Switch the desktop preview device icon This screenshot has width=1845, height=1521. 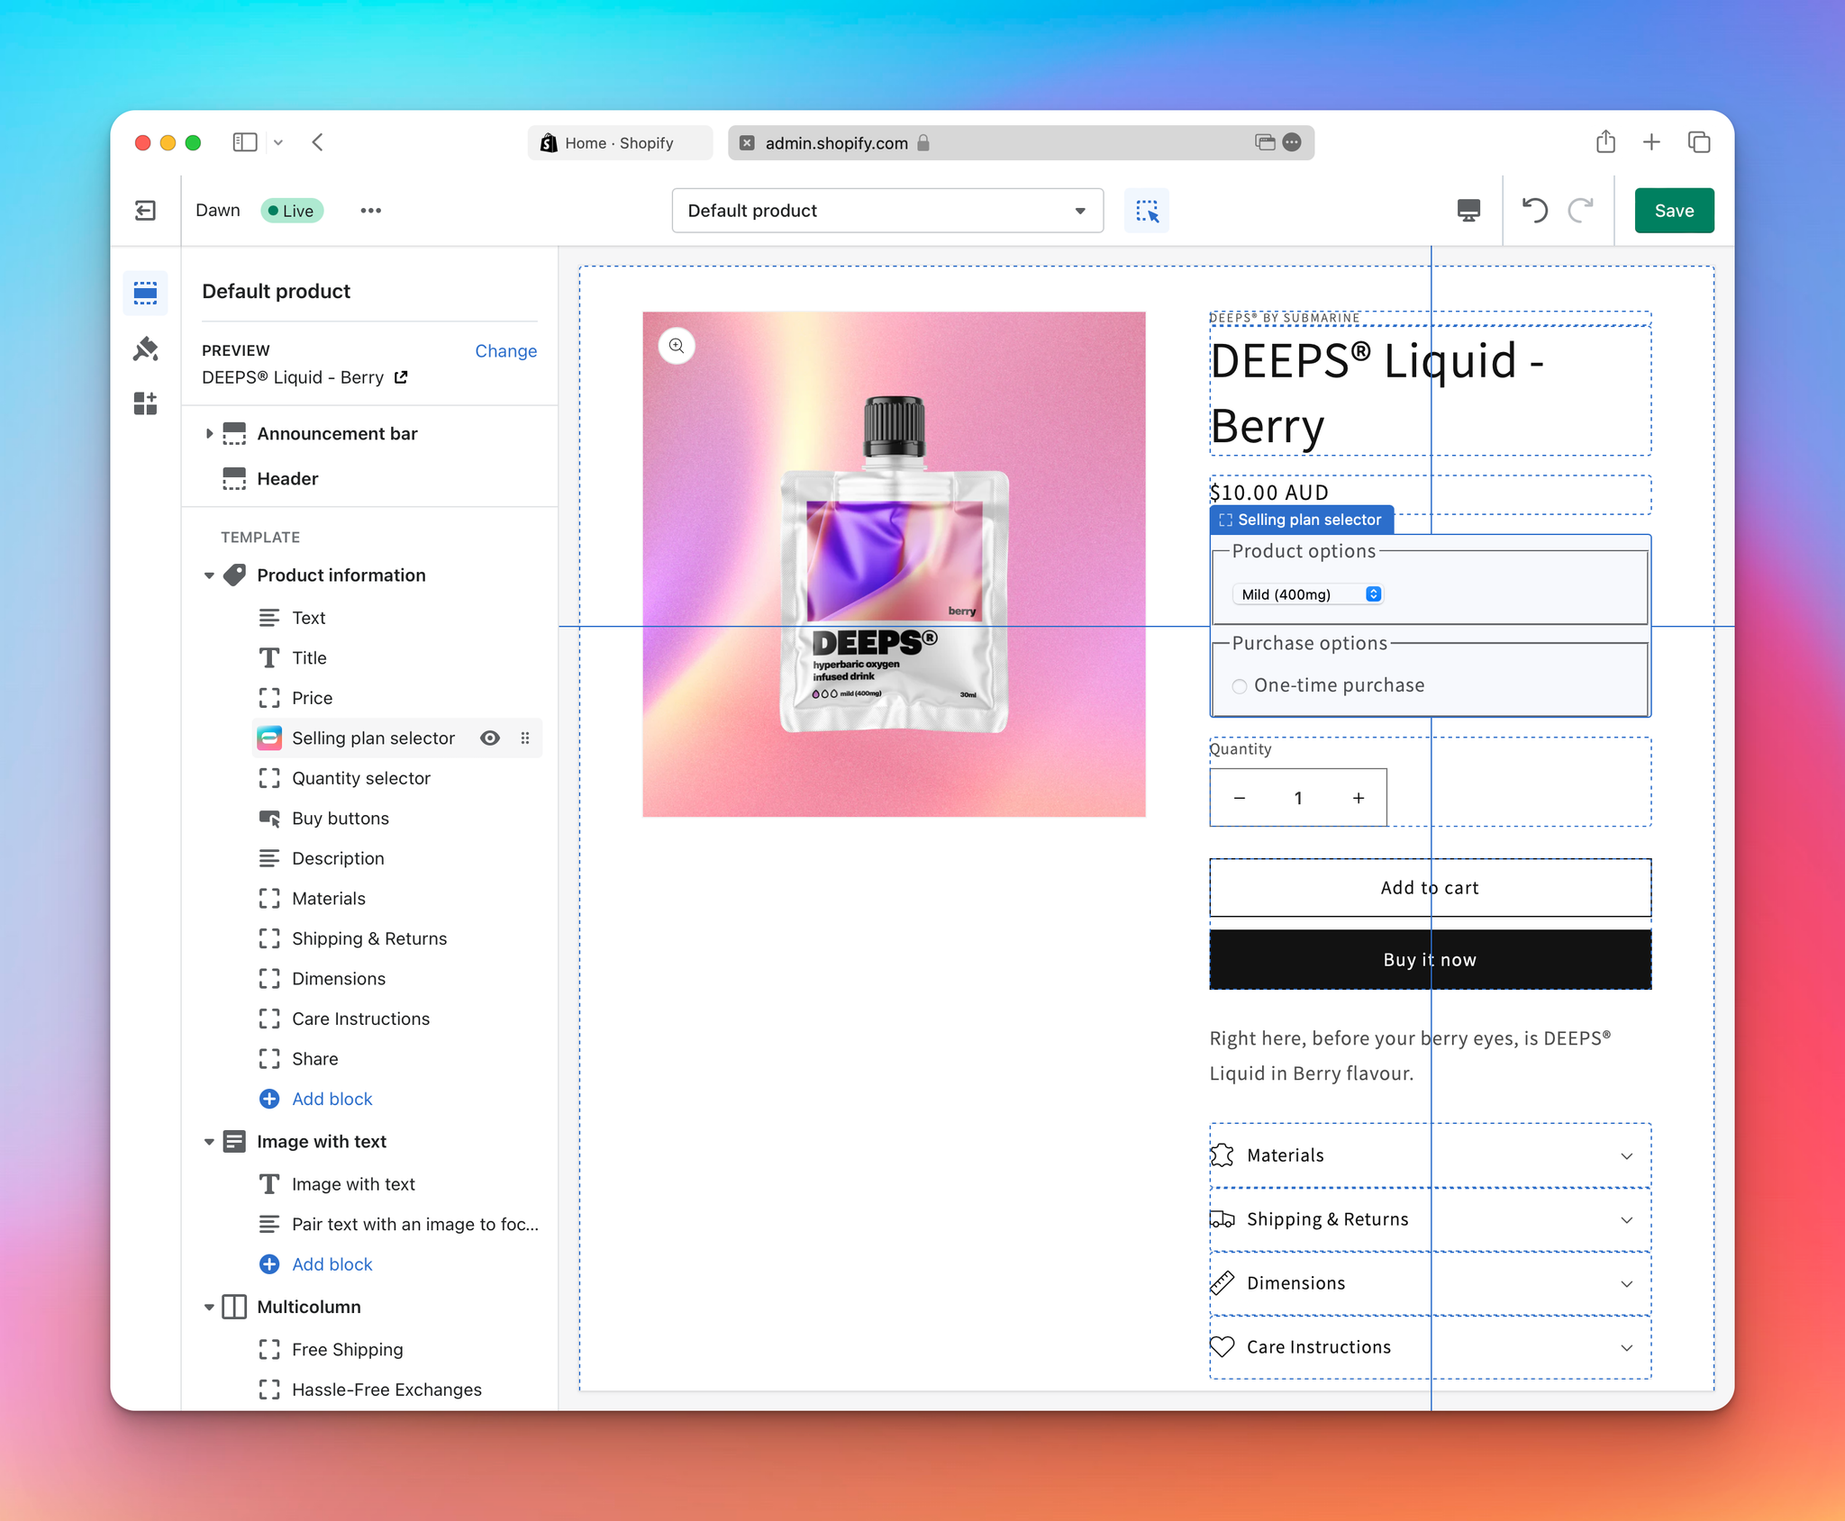tap(1468, 211)
